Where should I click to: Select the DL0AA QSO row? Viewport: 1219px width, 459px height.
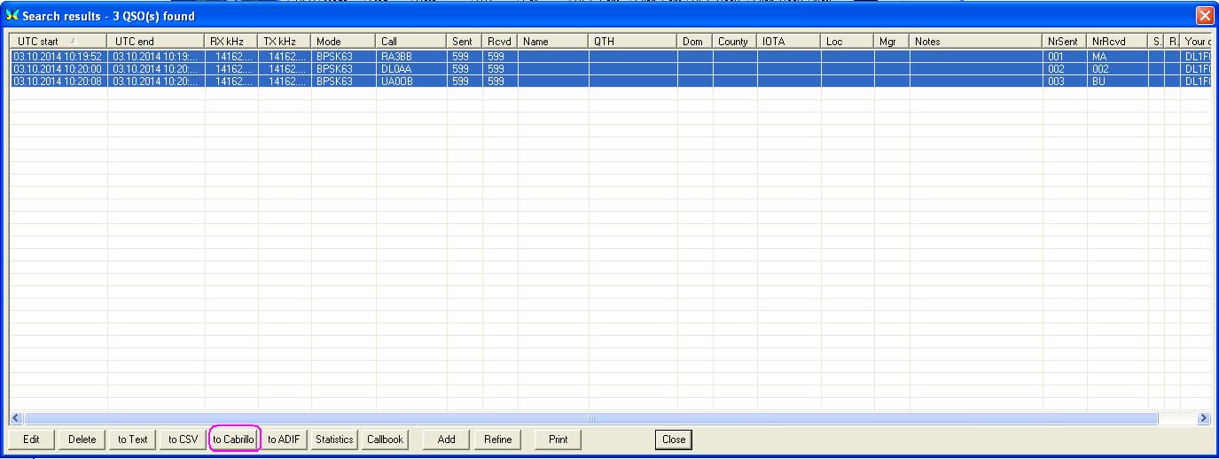(396, 68)
